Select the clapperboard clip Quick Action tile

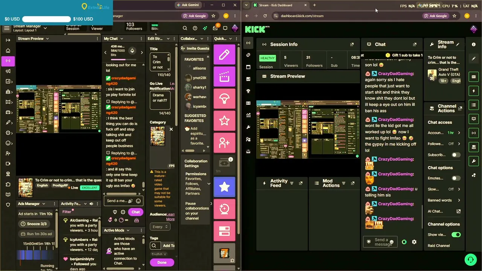click(x=224, y=77)
